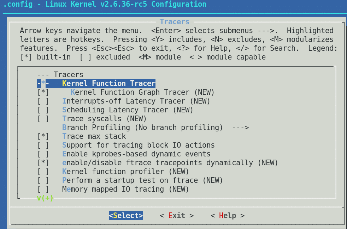Image resolution: width=347 pixels, height=229 pixels.
Task: Highlight Kernel function profiler (NEW) label
Action: point(125,172)
